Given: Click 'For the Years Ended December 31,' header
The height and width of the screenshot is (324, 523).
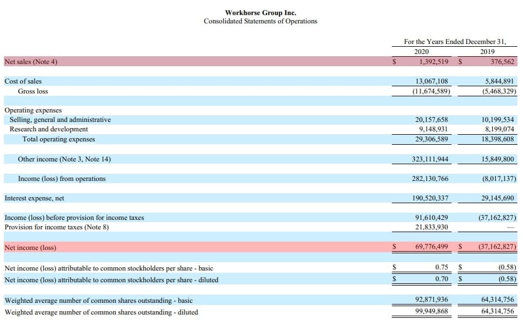Looking at the screenshot, I should click(455, 42).
